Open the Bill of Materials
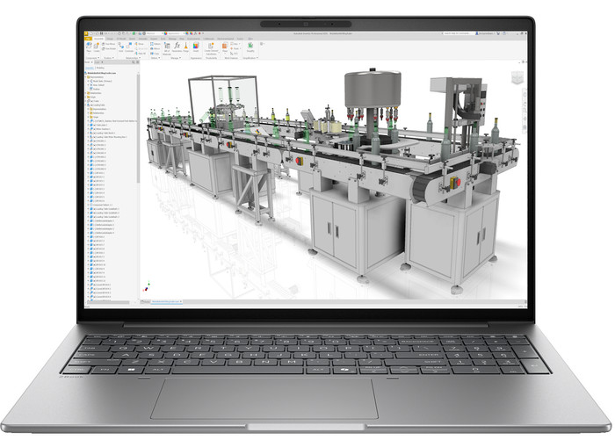 tap(167, 47)
